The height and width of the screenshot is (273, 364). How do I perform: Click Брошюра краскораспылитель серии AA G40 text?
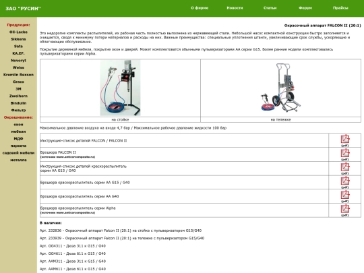(80, 196)
